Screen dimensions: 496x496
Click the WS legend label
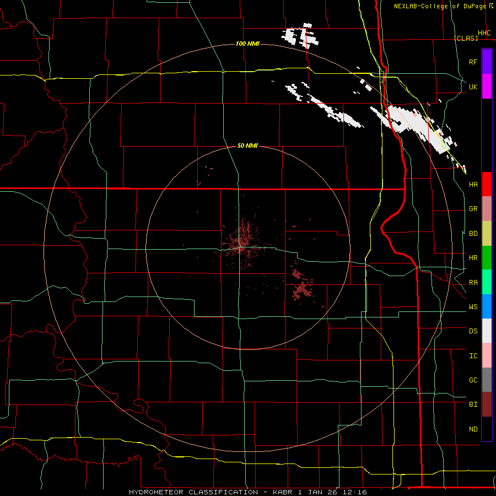pyautogui.click(x=473, y=307)
